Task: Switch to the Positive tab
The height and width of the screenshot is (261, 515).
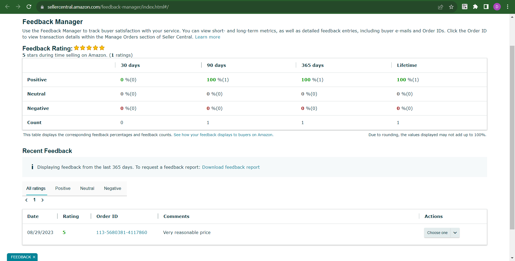Action: (x=63, y=188)
